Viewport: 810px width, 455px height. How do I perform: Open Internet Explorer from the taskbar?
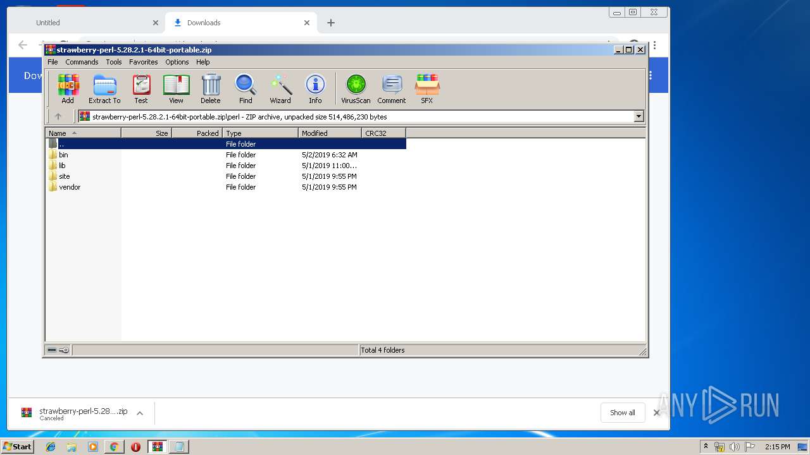pos(51,447)
